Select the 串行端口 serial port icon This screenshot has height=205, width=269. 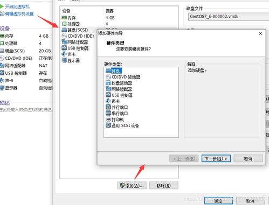[x=108, y=113]
